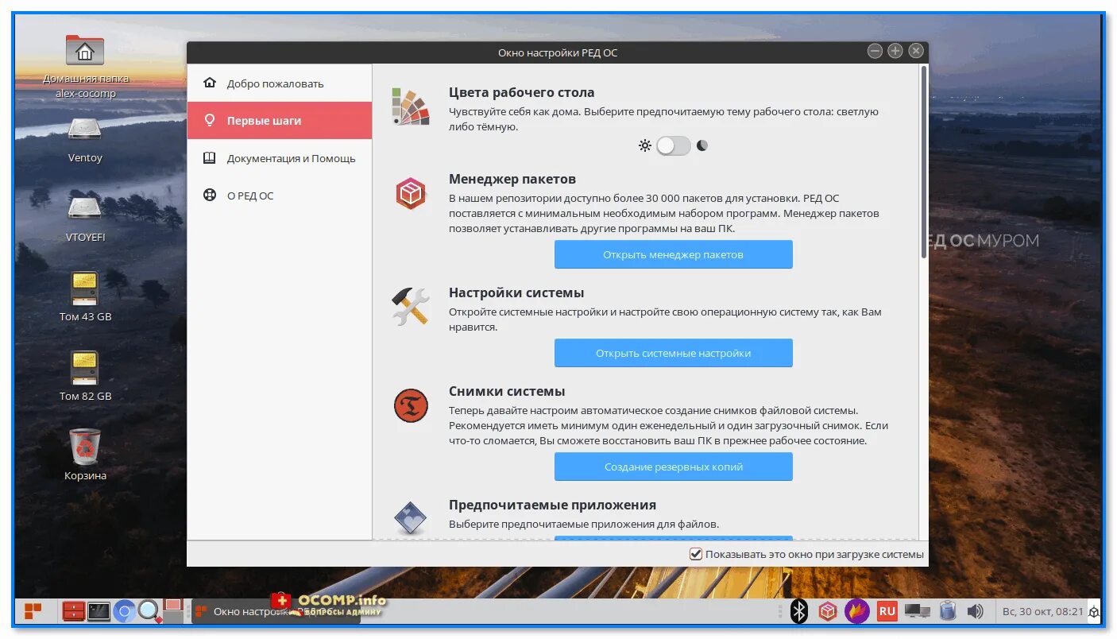This screenshot has height=639, width=1117.
Task: Click the hammer and wrench Настройки системы icon
Action: pos(411,307)
